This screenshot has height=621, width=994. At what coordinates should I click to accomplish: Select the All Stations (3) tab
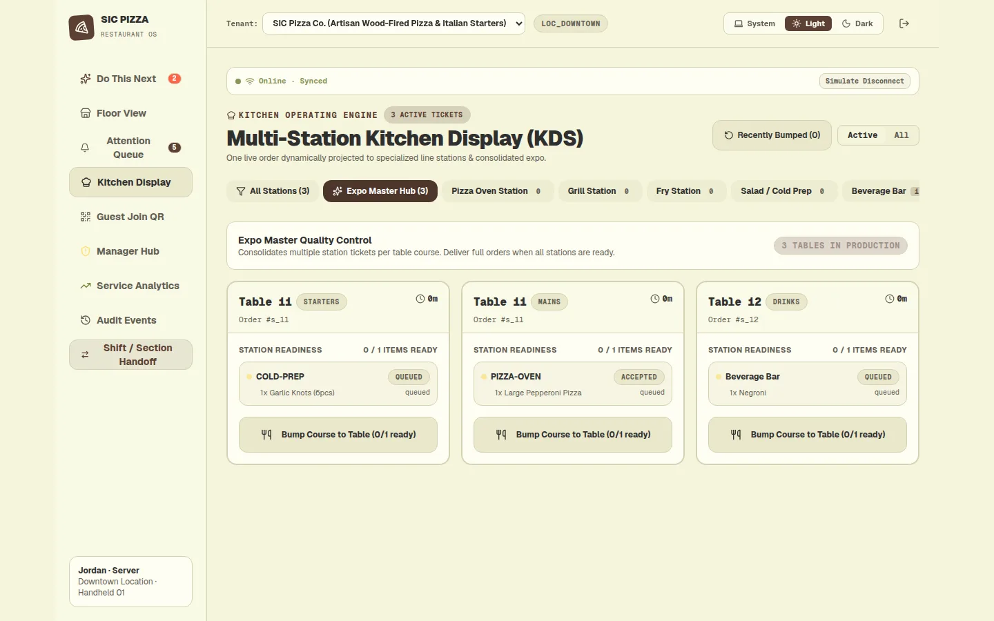click(273, 191)
